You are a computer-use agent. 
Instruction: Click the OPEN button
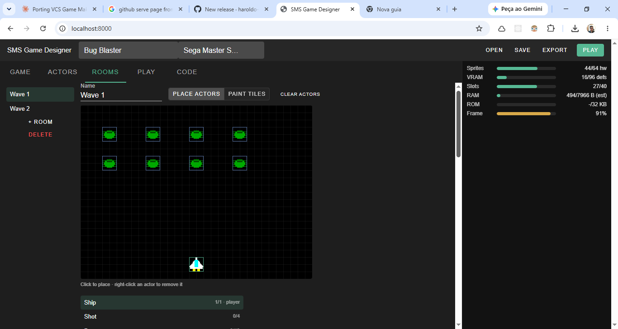coord(494,50)
